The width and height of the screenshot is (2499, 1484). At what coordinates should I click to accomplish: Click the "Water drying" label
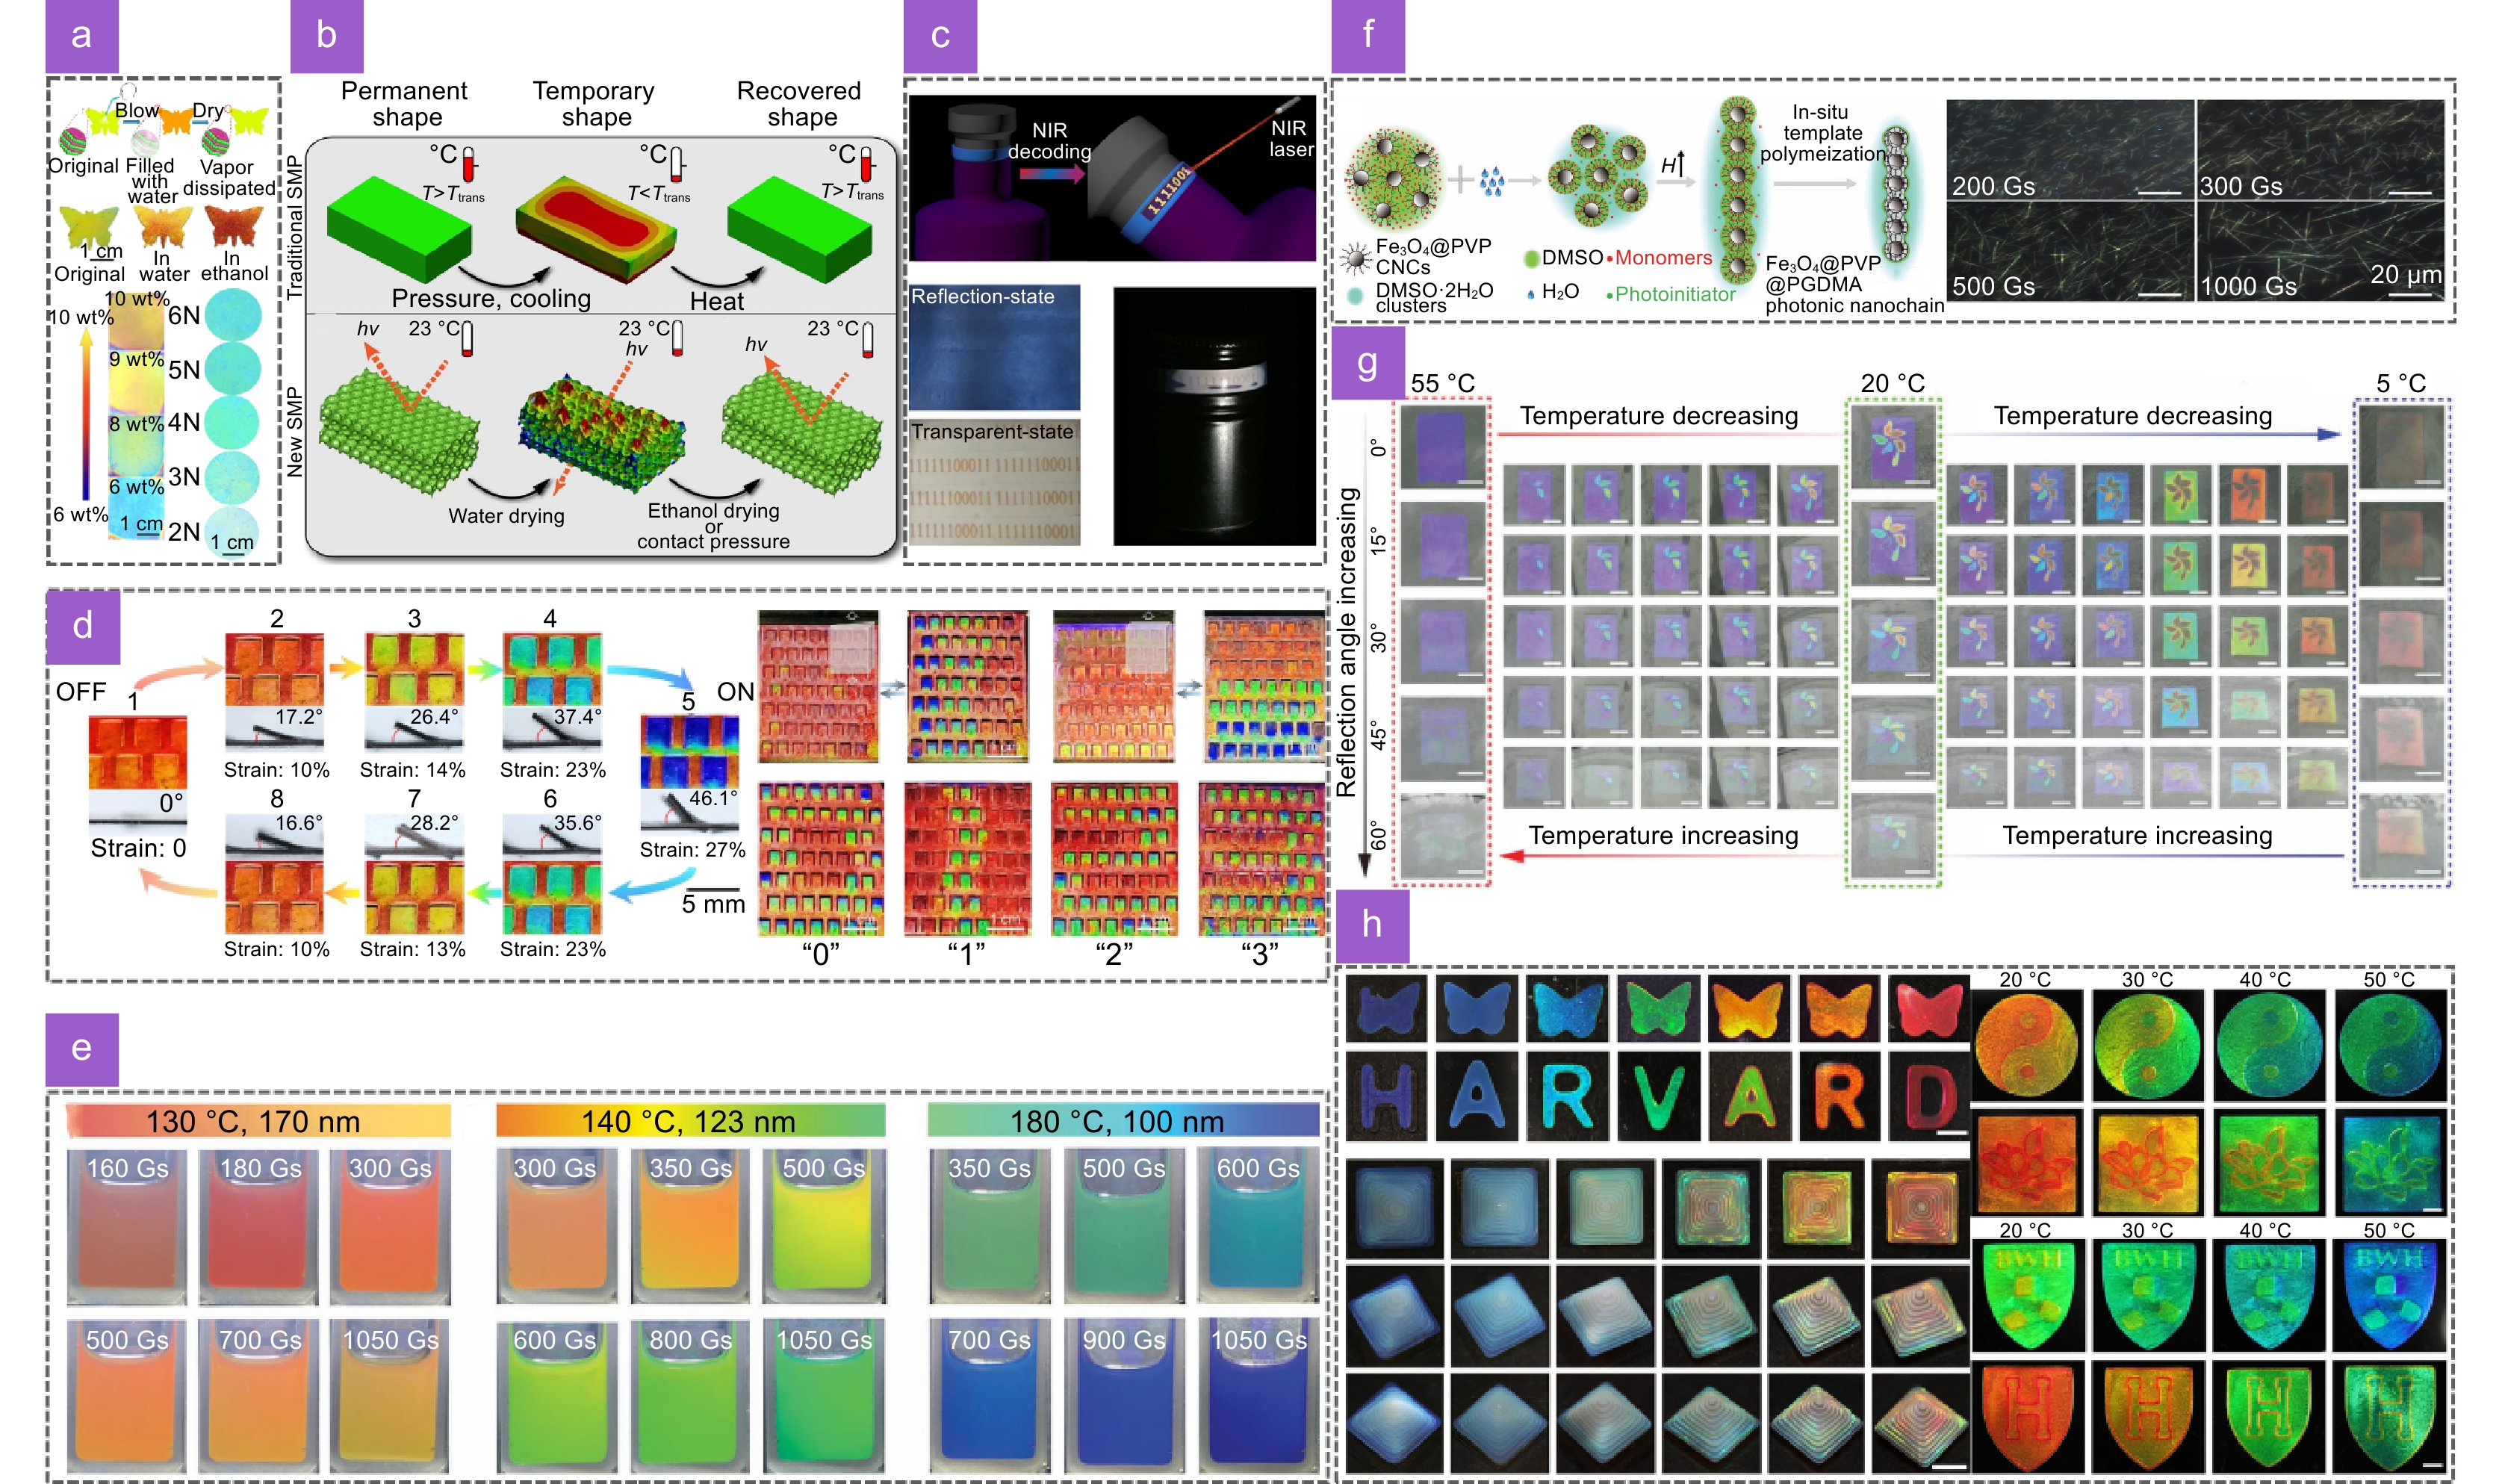(x=506, y=516)
